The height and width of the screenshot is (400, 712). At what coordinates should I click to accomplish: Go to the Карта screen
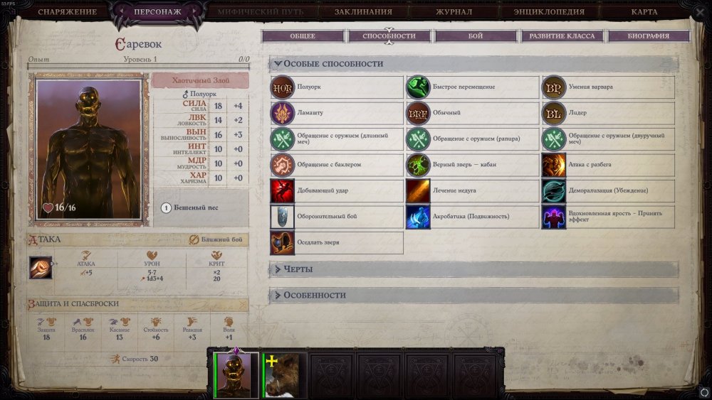(x=644, y=12)
